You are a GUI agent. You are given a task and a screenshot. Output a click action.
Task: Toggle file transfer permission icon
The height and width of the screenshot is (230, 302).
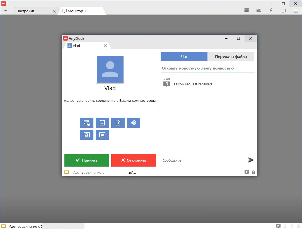[x=118, y=123]
